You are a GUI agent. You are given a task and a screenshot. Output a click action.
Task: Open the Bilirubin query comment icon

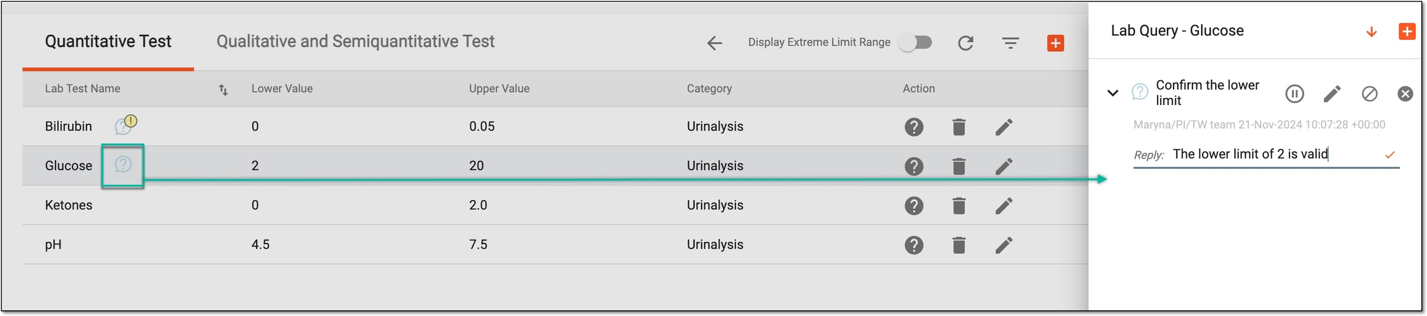[x=125, y=125]
